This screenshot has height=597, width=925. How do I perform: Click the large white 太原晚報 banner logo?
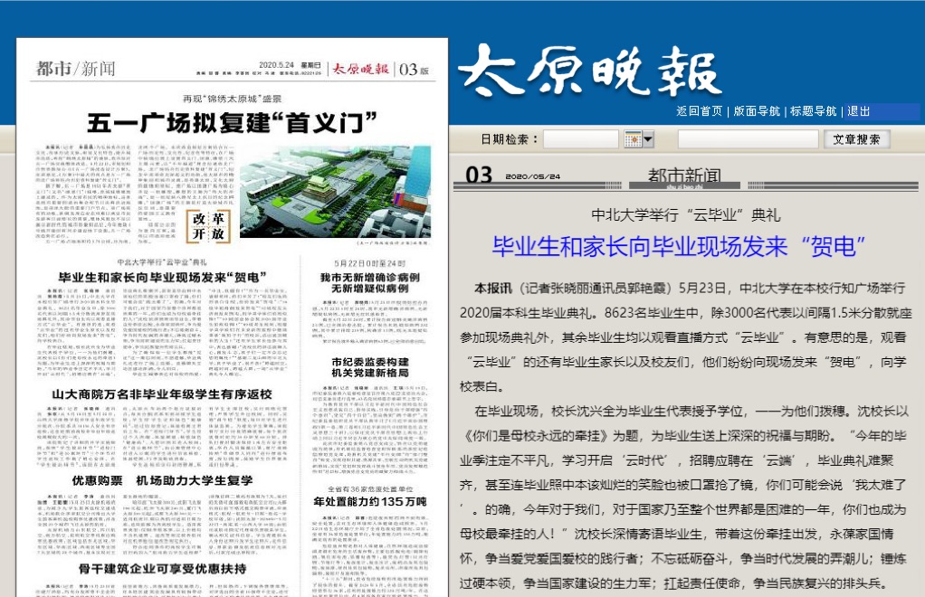[x=590, y=71]
